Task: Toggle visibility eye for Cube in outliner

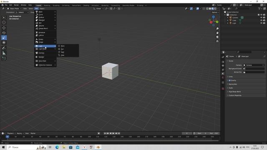Action: click(261, 20)
